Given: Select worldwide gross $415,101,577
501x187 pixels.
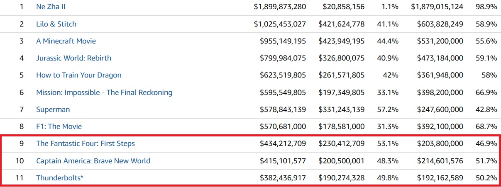Looking at the screenshot, I should tap(283, 161).
